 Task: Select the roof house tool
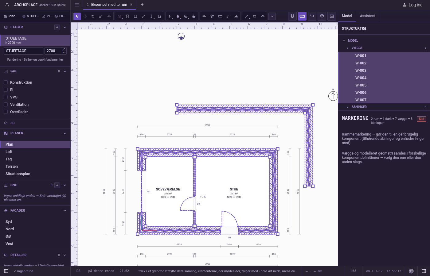click(159, 16)
